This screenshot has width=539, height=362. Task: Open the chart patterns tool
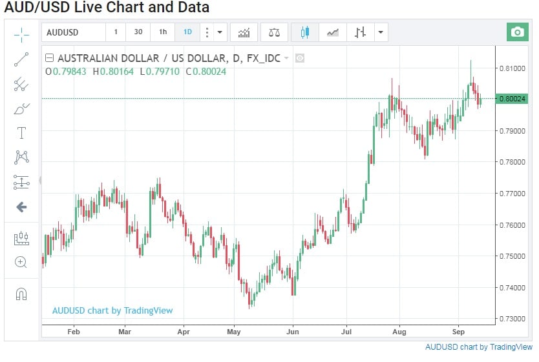pos(21,157)
